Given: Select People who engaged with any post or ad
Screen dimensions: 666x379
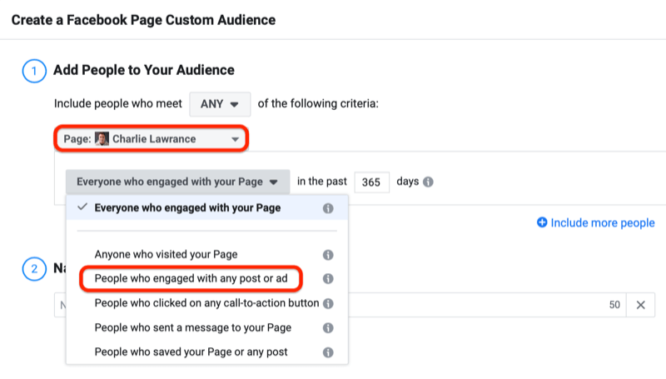Looking at the screenshot, I should pyautogui.click(x=191, y=279).
